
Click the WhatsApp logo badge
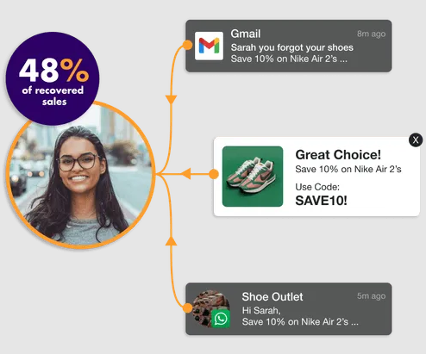coord(221,319)
